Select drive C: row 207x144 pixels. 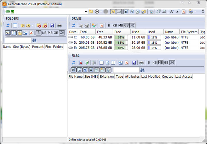(x=137, y=37)
